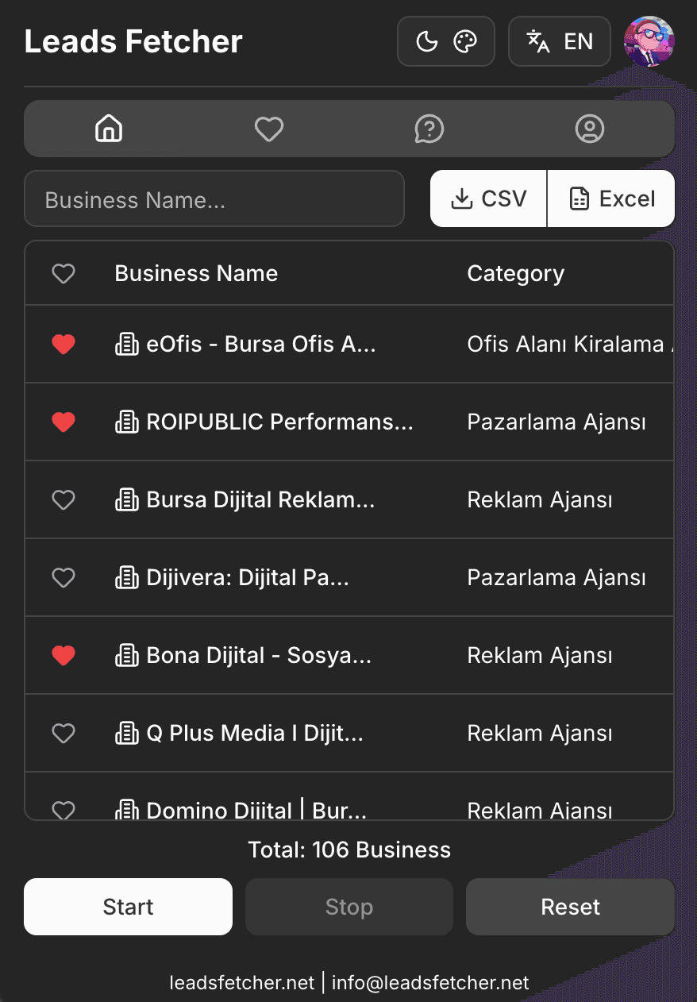Click building icon beside Q Plus Media

click(x=127, y=733)
